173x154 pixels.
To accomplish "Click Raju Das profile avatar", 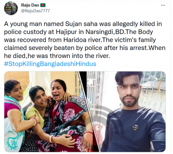I will coord(11,9).
